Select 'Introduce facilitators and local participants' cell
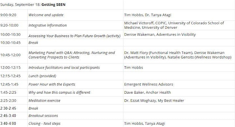 pos(75,68)
